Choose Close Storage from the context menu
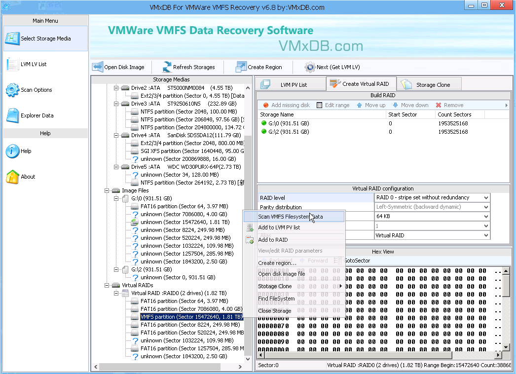 294,311
